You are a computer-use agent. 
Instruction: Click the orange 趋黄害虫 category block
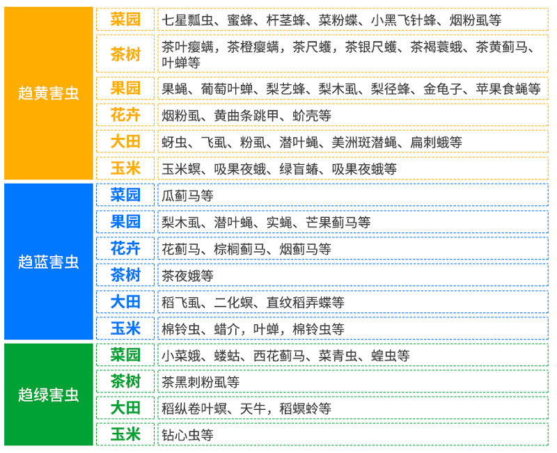pyautogui.click(x=48, y=93)
